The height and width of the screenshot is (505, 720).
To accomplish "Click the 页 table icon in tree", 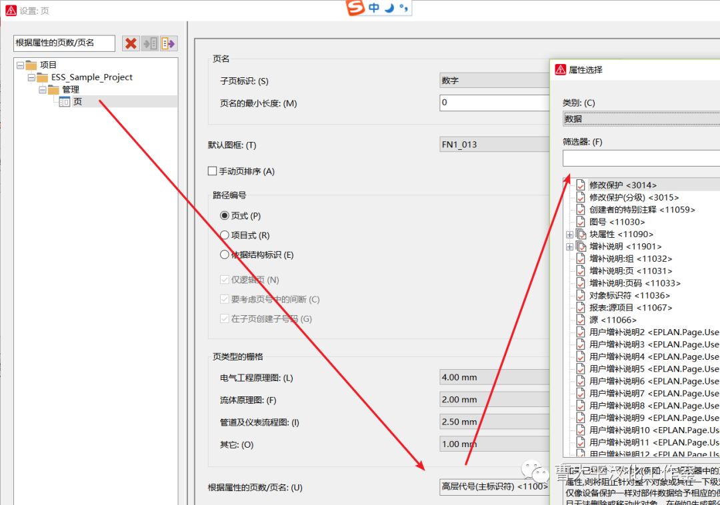I will tap(64, 102).
